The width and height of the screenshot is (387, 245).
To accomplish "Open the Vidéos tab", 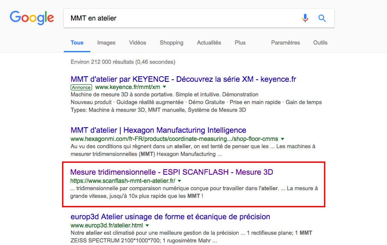I will tap(137, 43).
